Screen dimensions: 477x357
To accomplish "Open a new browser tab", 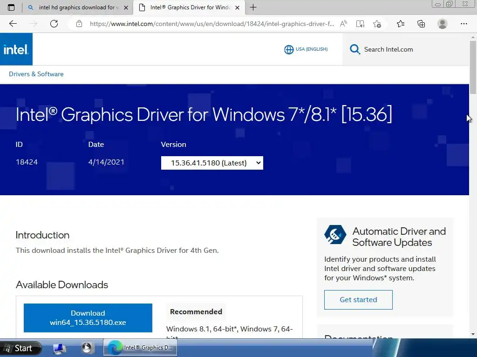I will [253, 7].
